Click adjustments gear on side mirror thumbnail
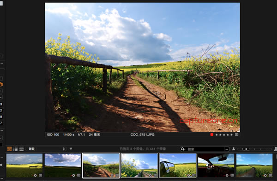Image resolution: width=277 pixels, height=181 pixels. [x=189, y=175]
